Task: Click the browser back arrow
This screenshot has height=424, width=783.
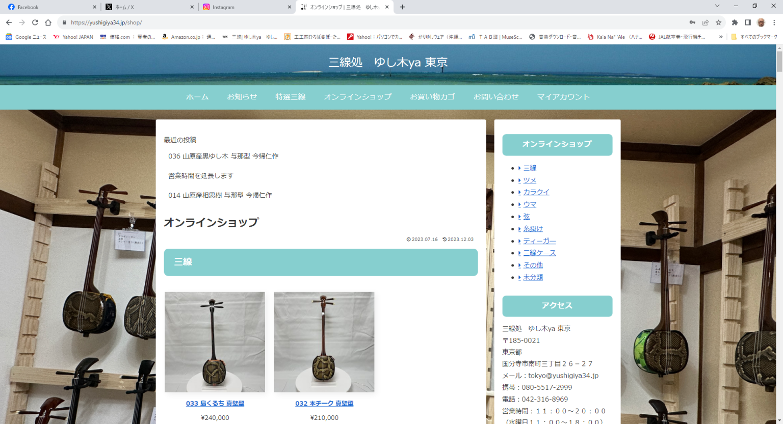Action: [9, 22]
